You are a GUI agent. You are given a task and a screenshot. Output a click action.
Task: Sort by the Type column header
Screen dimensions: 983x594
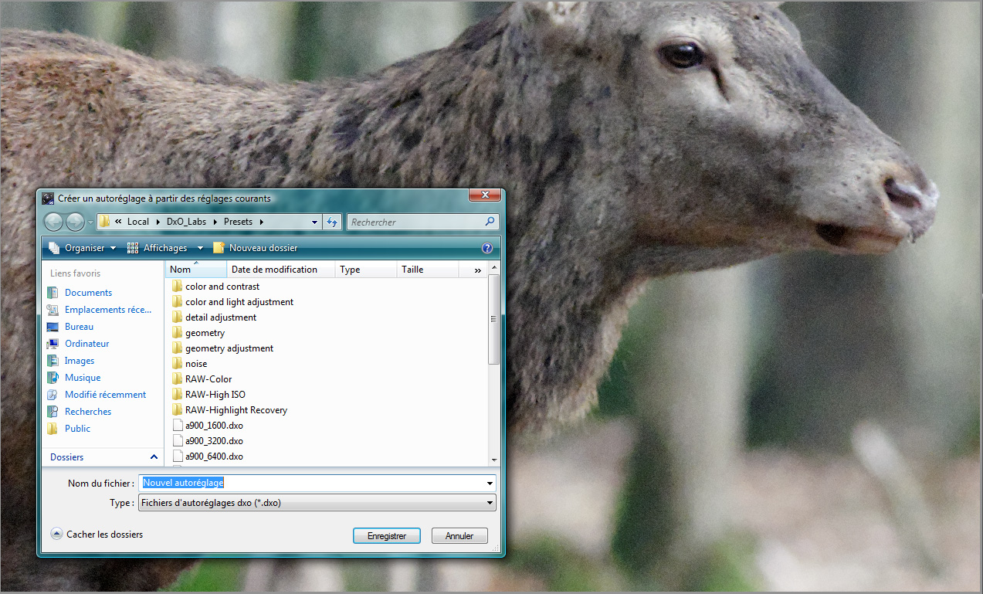[x=366, y=270]
